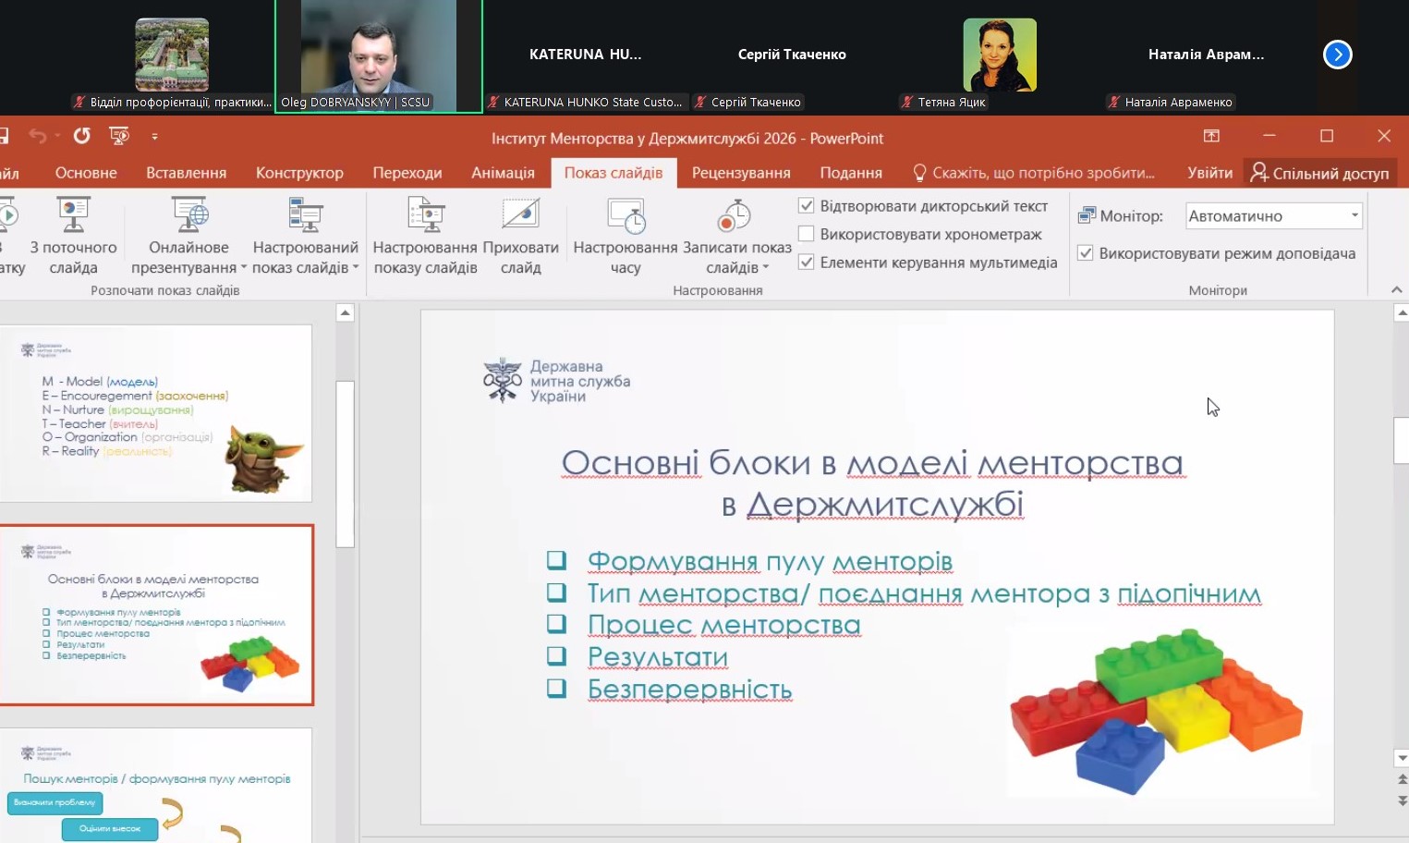Image resolution: width=1409 pixels, height=843 pixels.
Task: Click the Спільний доступ share button
Action: pyautogui.click(x=1319, y=173)
